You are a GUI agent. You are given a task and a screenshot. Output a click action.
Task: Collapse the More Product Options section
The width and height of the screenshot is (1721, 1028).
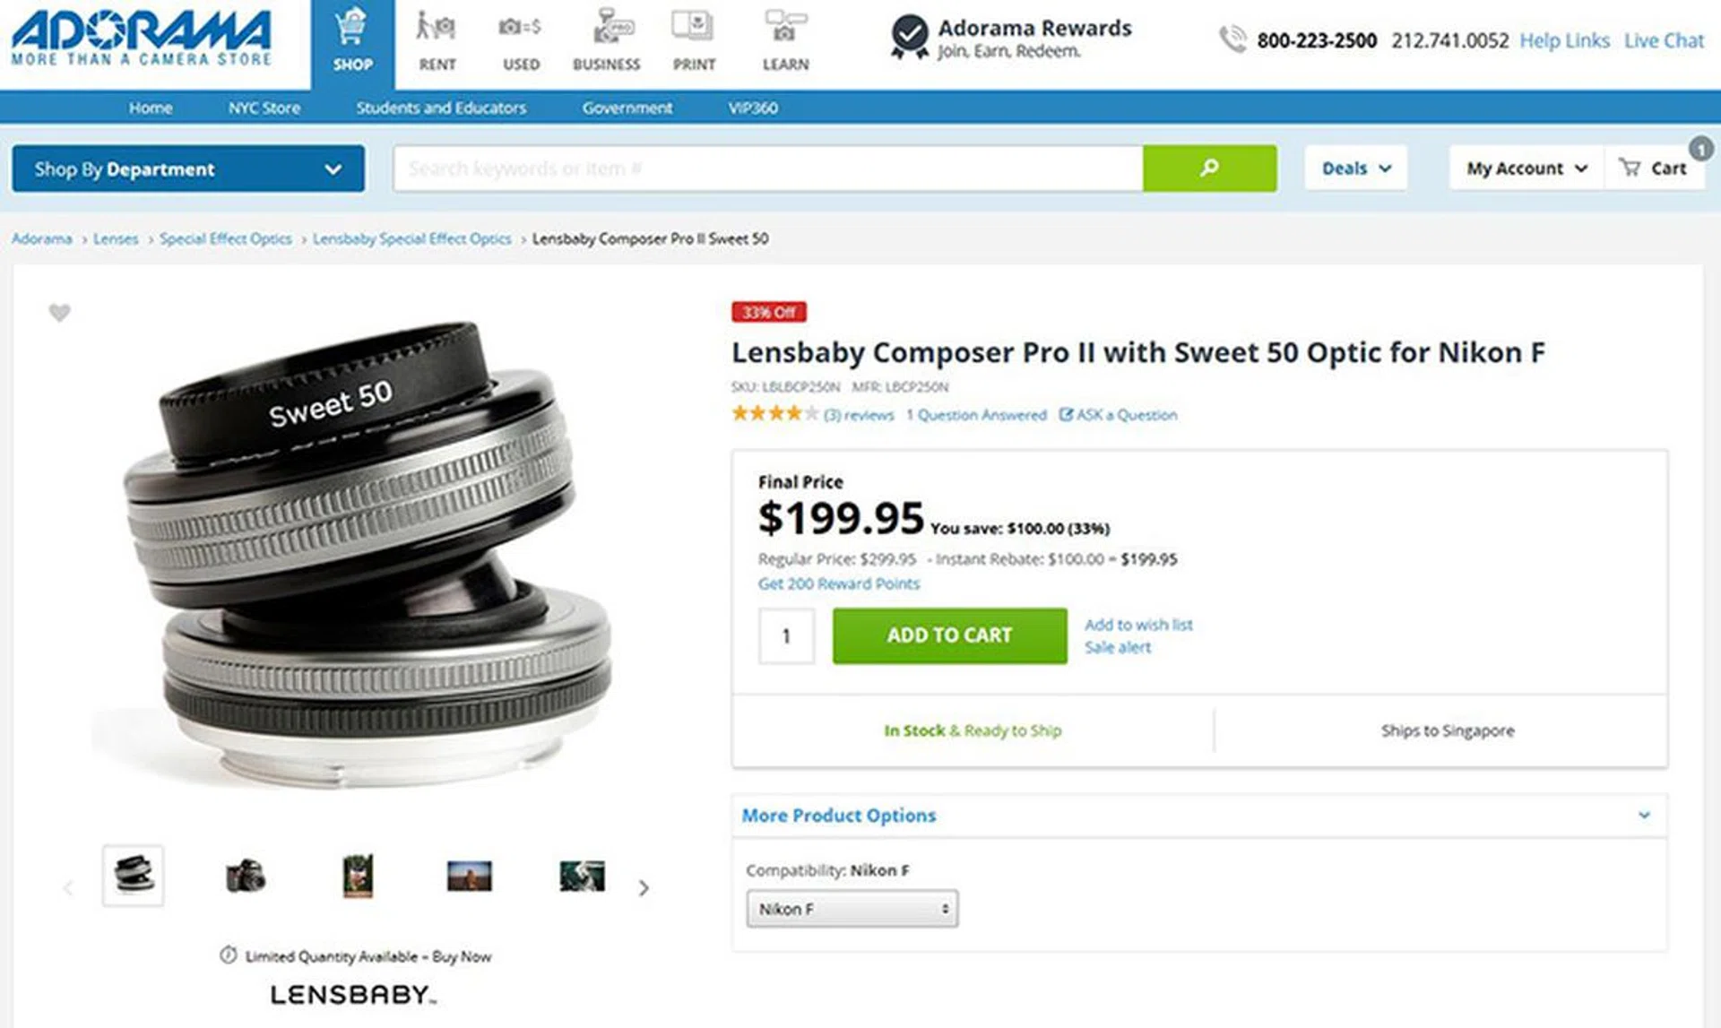coord(1644,816)
